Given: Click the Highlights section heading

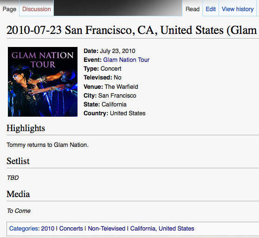Looking at the screenshot, I should (x=26, y=128).
